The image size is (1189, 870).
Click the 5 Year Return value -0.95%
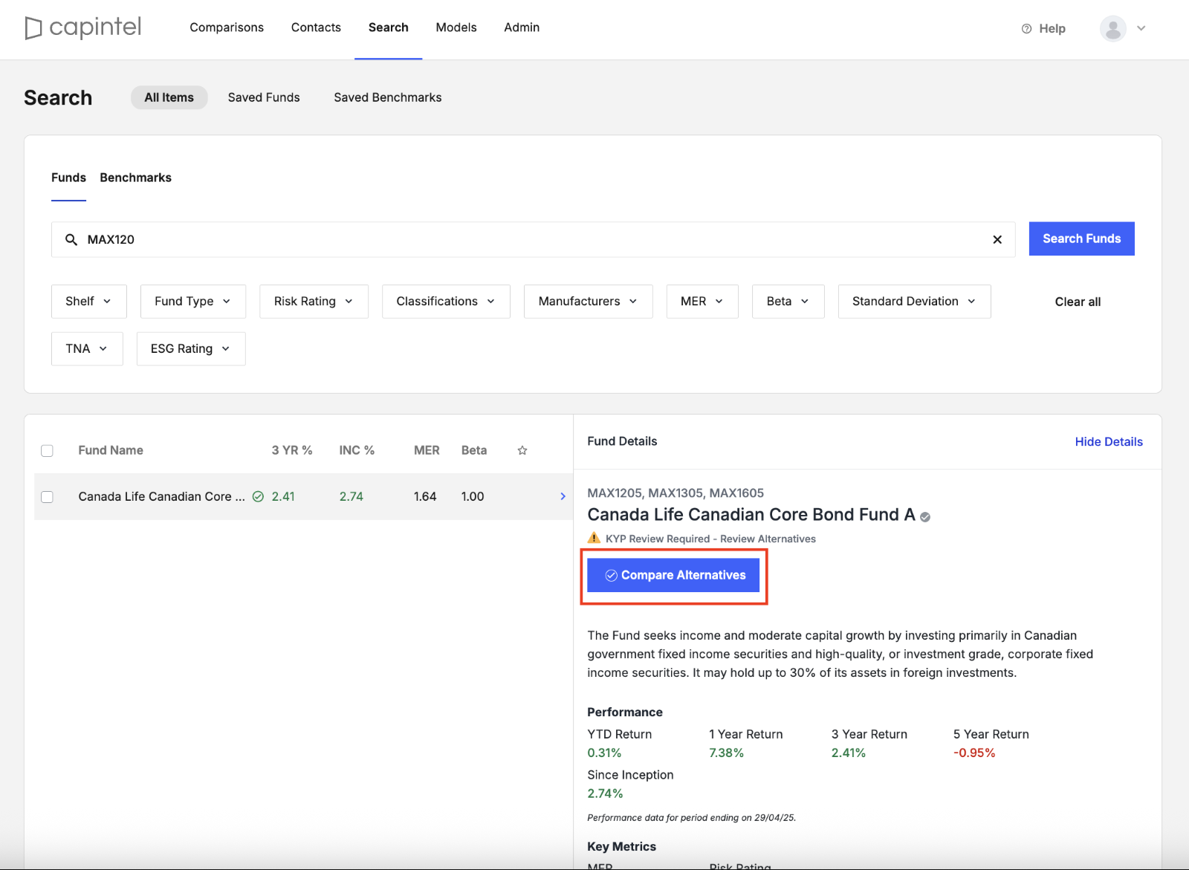pos(974,753)
